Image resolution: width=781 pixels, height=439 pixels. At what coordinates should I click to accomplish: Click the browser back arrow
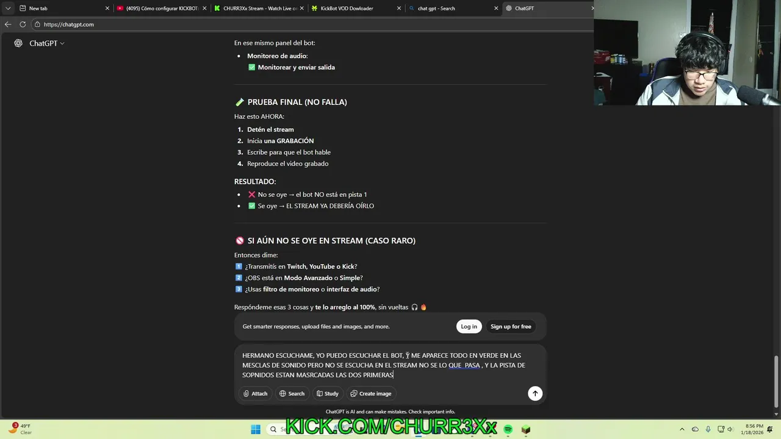[x=8, y=24]
